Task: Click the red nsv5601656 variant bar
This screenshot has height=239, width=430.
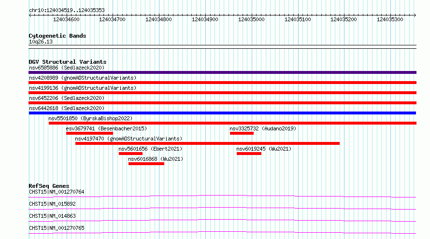Action: pyautogui.click(x=130, y=154)
